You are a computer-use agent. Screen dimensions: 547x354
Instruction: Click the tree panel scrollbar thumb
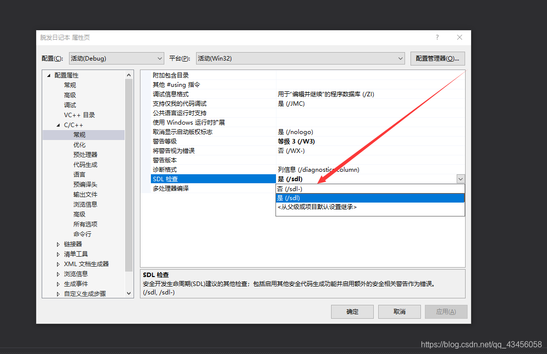pos(129,175)
